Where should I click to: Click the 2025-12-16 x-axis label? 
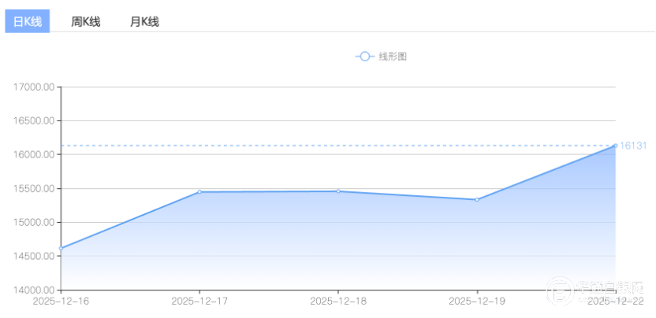[61, 301]
